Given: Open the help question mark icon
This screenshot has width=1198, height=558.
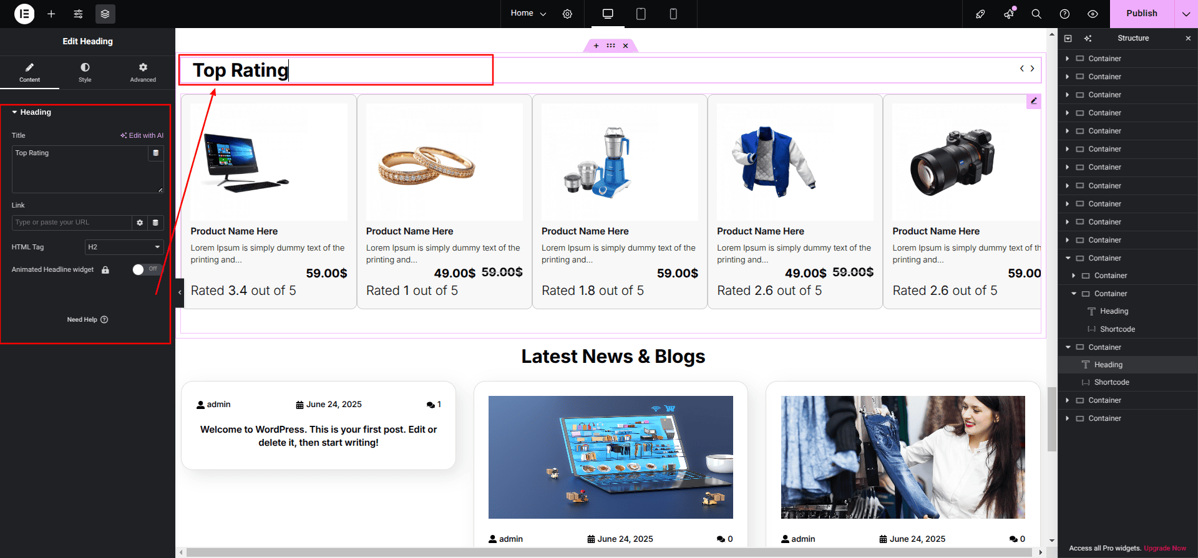Looking at the screenshot, I should (1064, 14).
